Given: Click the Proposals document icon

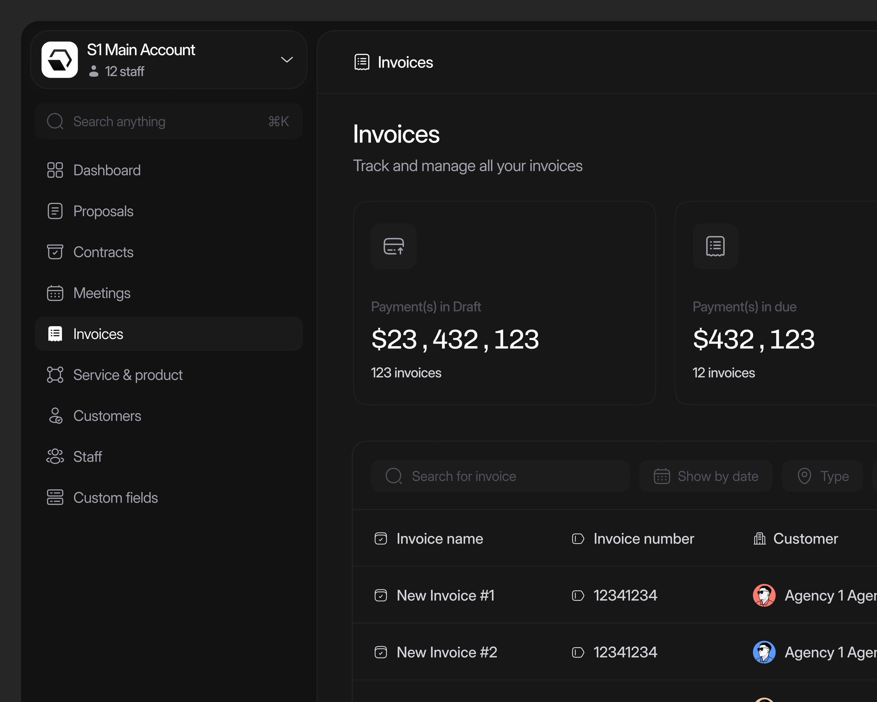Looking at the screenshot, I should 55,211.
